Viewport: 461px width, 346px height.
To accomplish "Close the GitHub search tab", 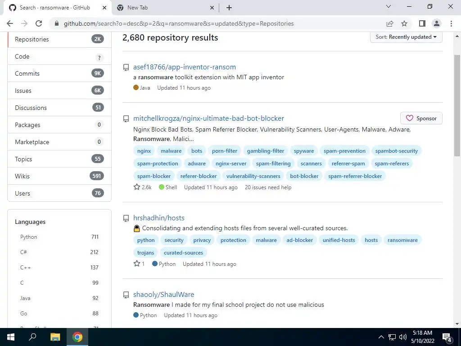I will (104, 8).
